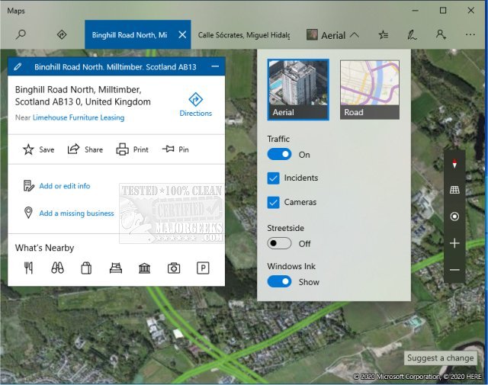Viewport: 488px width, 385px height.
Task: Click the directions icon in top toolbar
Action: coord(63,34)
